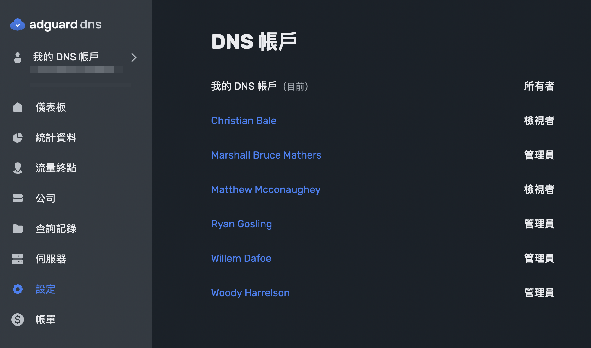Click the AdGuard DNS cloud logo
The image size is (591, 348).
pos(18,24)
